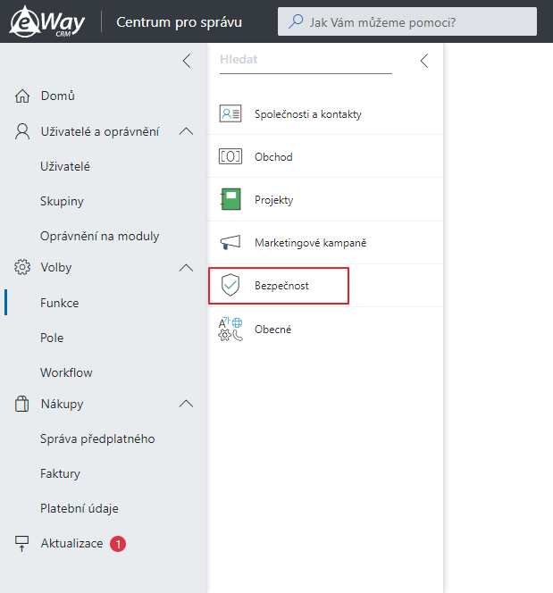Click the Aktualizace red notification badge

point(118,544)
